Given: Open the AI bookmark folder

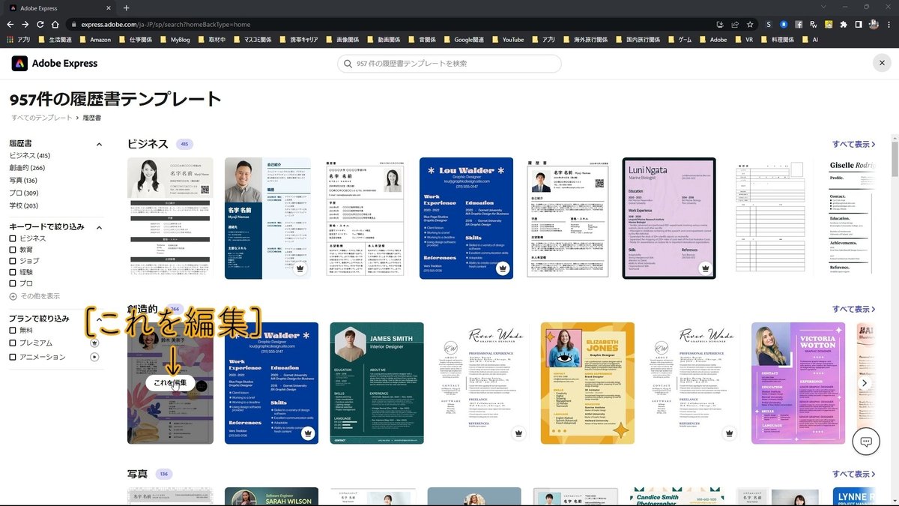Looking at the screenshot, I should click(x=810, y=40).
